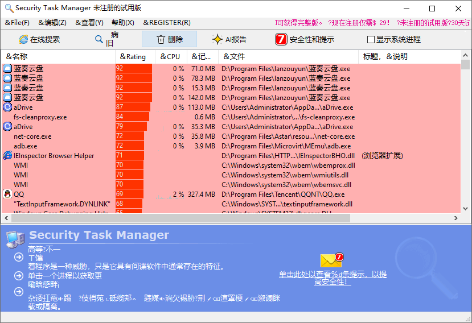Click the IEInspector Browser Helper icon

pos(7,155)
